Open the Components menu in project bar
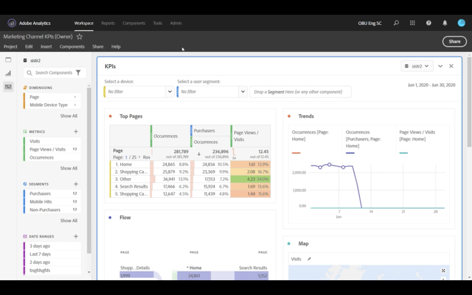 point(72,47)
